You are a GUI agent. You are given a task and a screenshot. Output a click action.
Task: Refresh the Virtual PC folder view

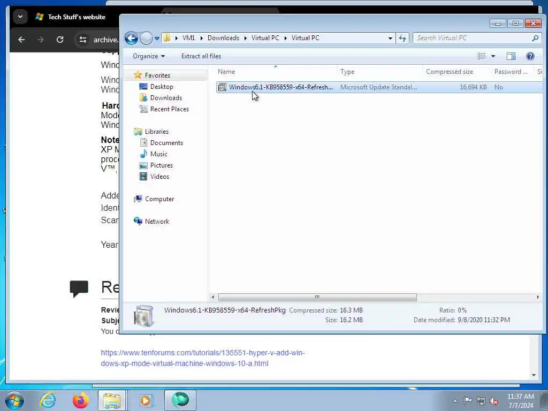point(402,38)
